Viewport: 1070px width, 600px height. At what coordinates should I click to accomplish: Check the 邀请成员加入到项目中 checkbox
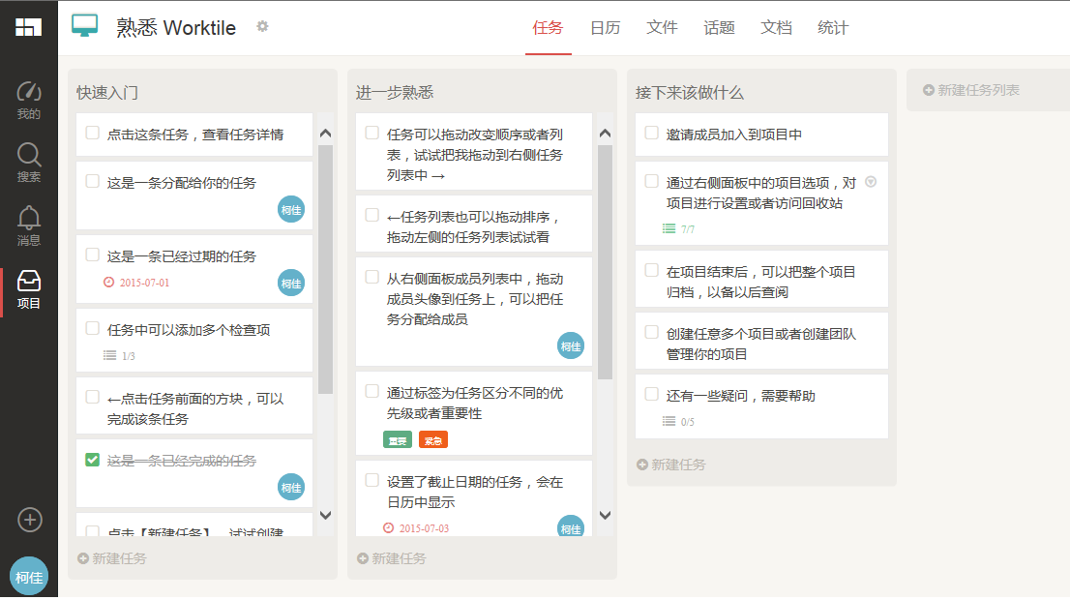pyautogui.click(x=652, y=133)
